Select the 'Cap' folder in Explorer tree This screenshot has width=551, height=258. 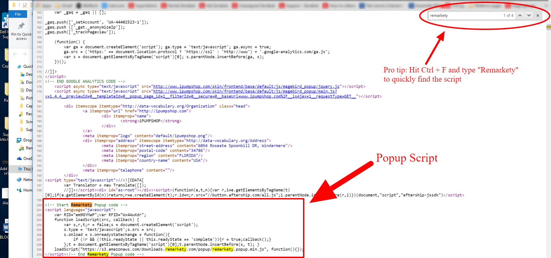(x=26, y=106)
